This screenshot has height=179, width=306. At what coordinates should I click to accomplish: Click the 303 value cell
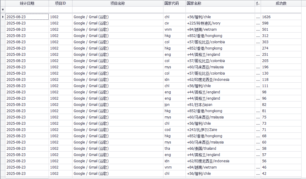click(x=281, y=42)
